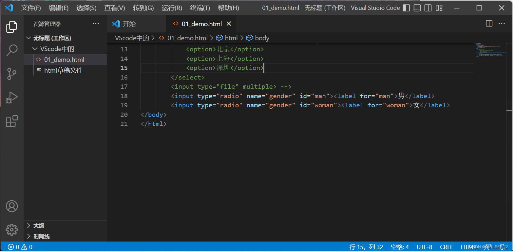Click the </body> closing tag

(x=154, y=115)
